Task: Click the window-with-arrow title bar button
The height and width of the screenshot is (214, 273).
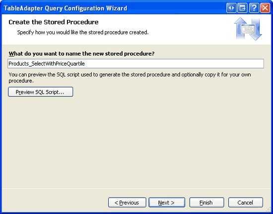Action: pyautogui.click(x=242, y=8)
